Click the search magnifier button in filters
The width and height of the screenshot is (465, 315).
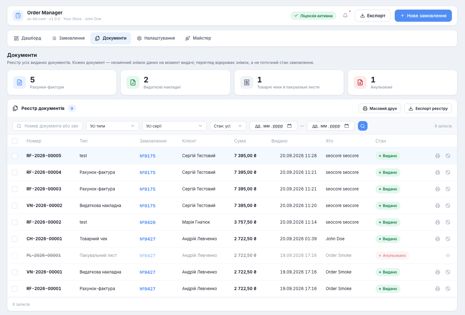[x=363, y=126]
